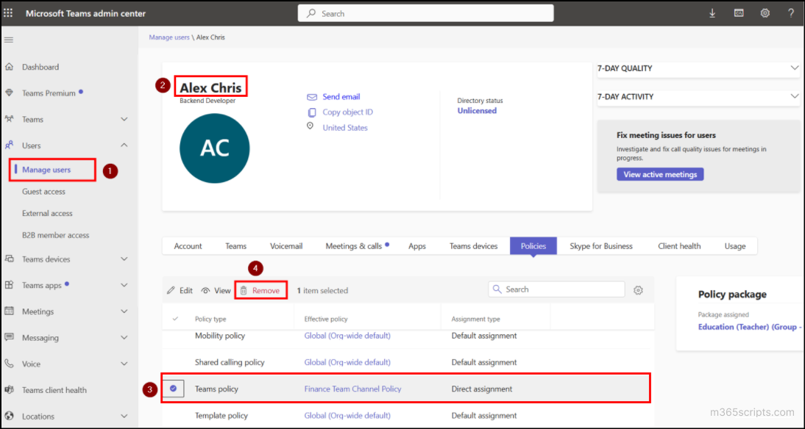Click the policy table Search field
Viewport: 805px width, 429px height.
[556, 289]
